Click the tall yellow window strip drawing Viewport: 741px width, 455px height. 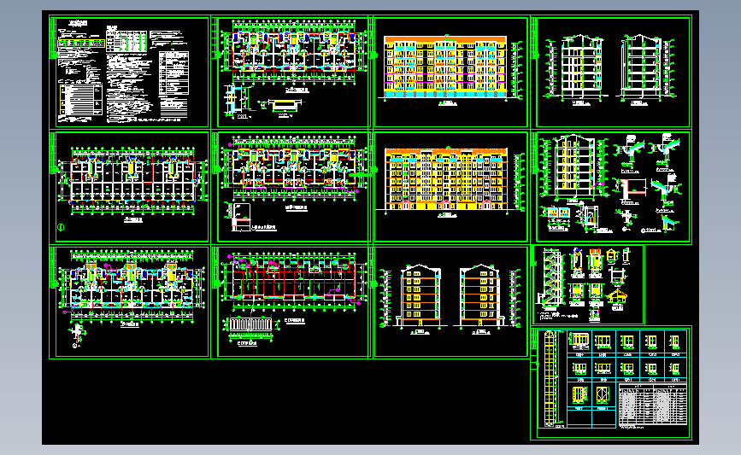pos(550,378)
